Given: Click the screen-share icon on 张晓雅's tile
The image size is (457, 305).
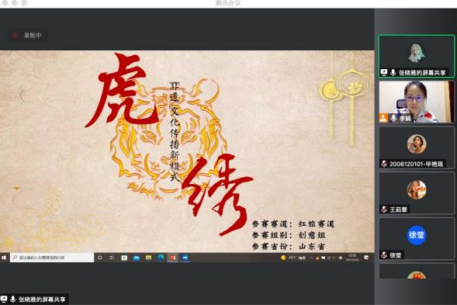Looking at the screenshot, I should point(384,72).
